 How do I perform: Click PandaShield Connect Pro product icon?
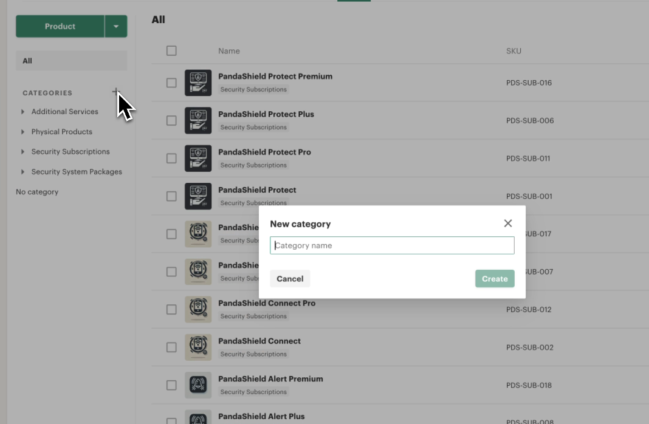(x=198, y=309)
